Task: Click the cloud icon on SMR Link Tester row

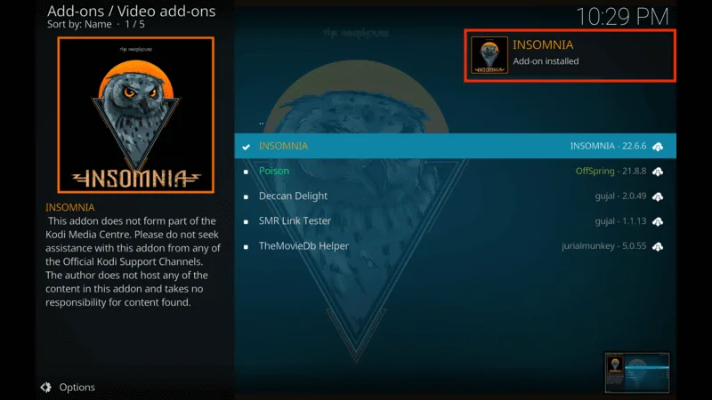Action: tap(658, 221)
